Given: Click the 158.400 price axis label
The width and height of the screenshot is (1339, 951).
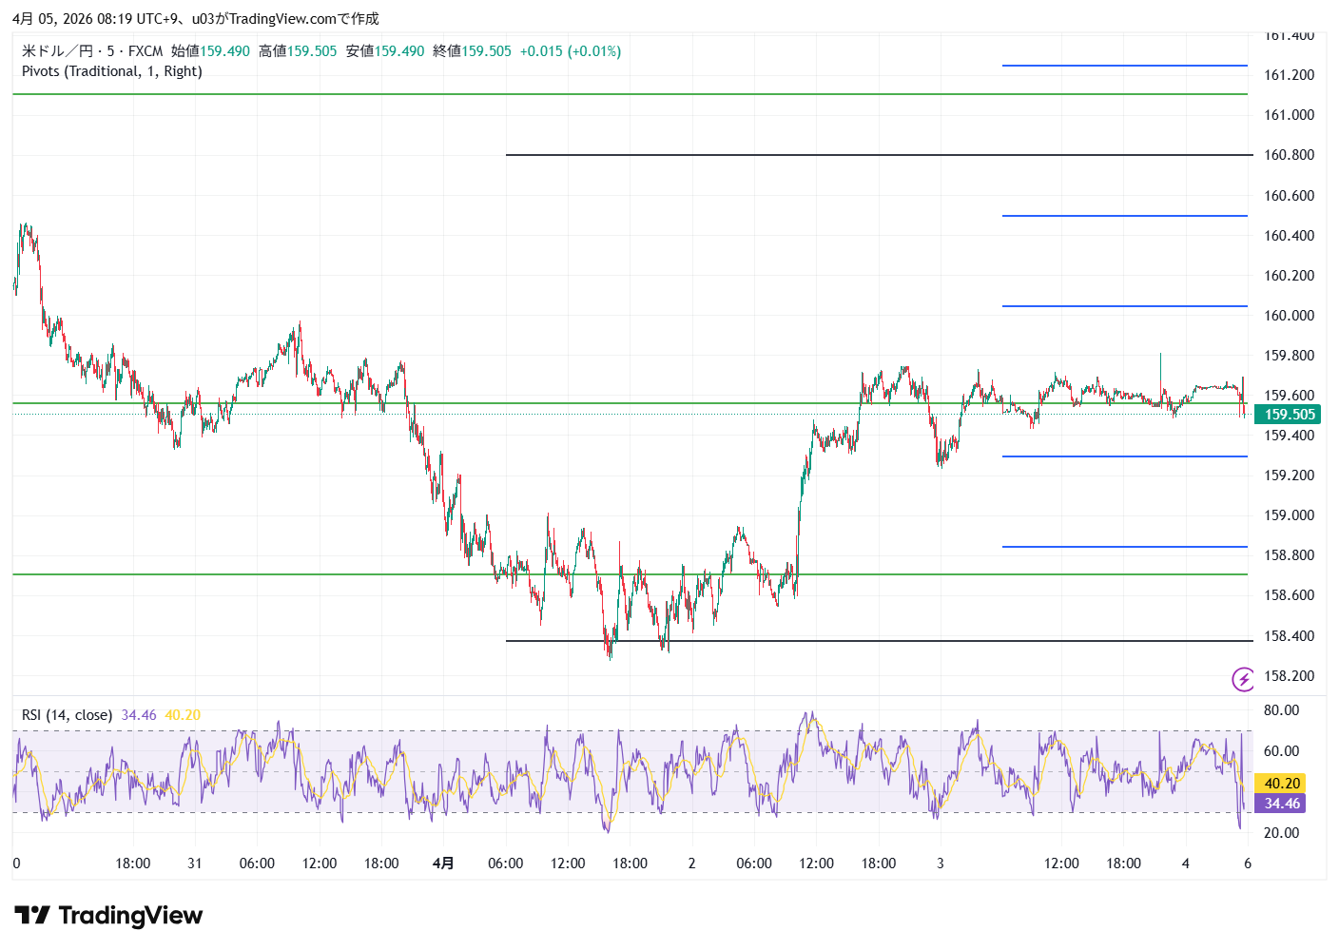Looking at the screenshot, I should coord(1289,636).
